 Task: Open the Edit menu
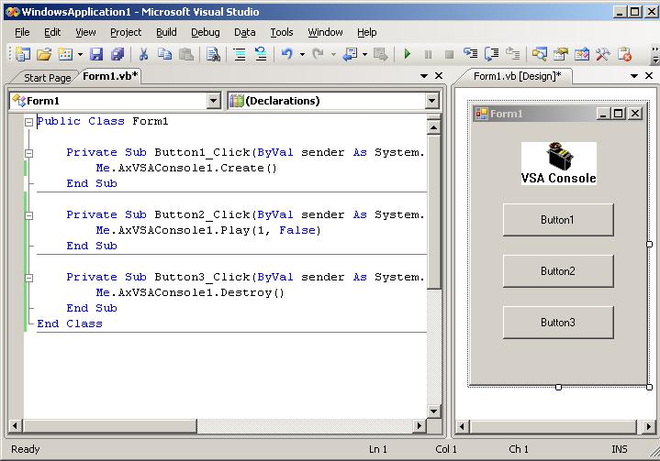52,32
